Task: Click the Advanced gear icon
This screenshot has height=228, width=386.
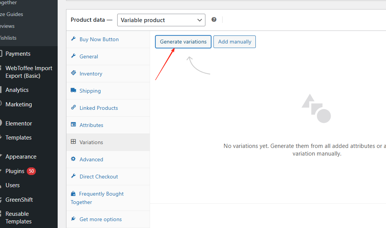Action: (x=73, y=159)
